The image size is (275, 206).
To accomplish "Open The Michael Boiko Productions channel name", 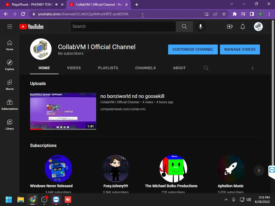I will pyautogui.click(x=171, y=186).
